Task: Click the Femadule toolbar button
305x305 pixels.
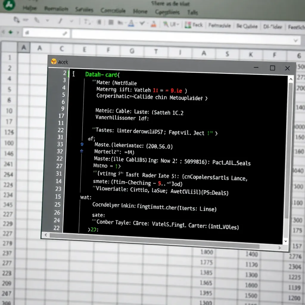Action: click(x=220, y=26)
